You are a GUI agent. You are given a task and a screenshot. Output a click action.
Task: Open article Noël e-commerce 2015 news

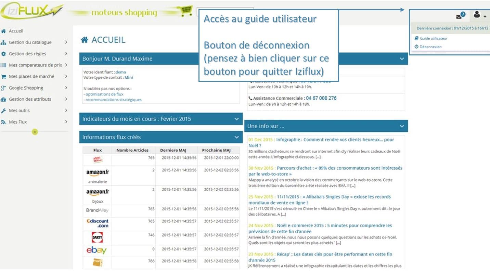coord(320,228)
